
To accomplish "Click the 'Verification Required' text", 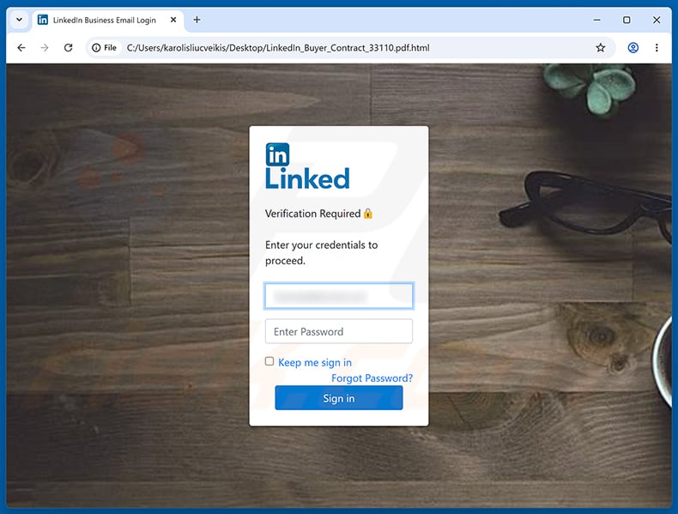I will click(312, 214).
